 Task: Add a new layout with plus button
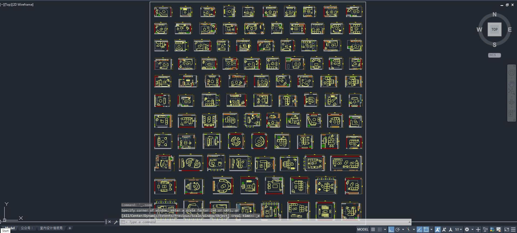pos(70,228)
